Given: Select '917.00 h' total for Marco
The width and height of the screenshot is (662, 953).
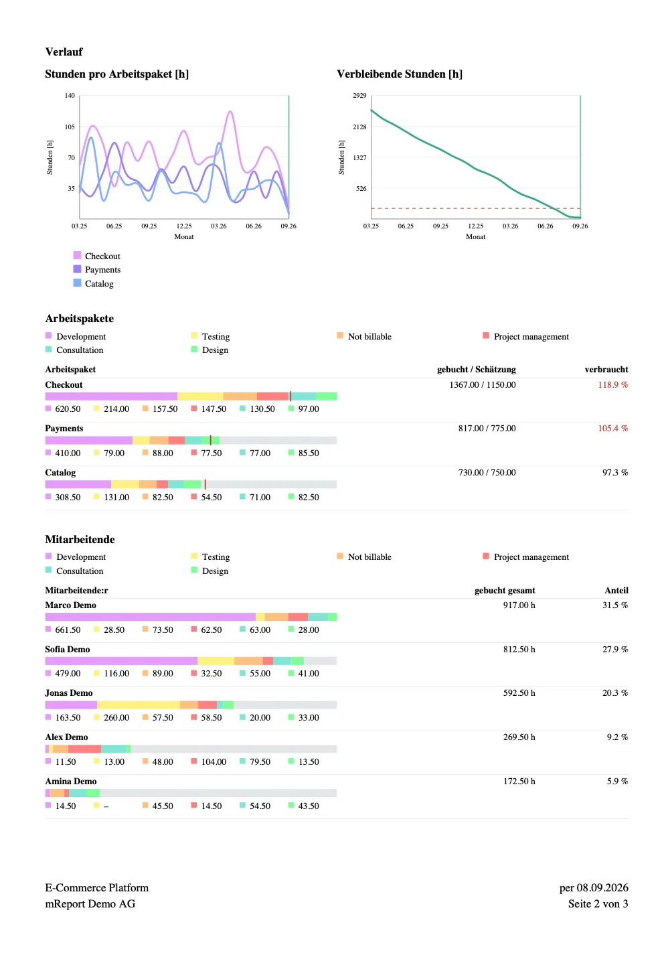Looking at the screenshot, I should [x=519, y=605].
